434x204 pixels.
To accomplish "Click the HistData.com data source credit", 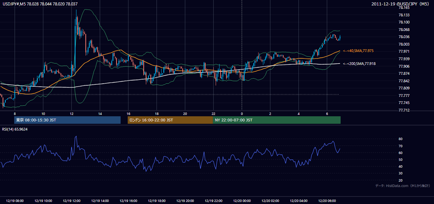I will coord(402,186).
